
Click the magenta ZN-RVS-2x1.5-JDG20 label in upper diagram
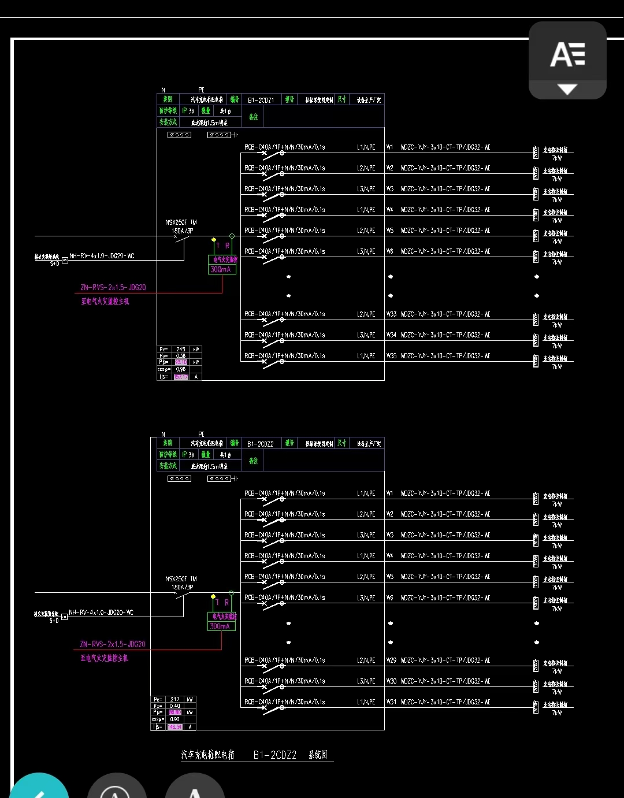tap(113, 287)
